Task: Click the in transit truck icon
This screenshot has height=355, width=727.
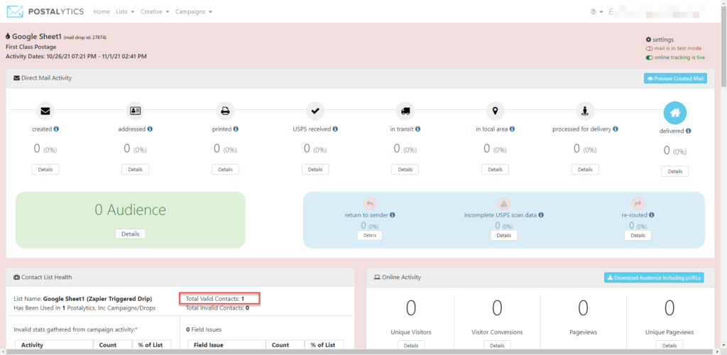Action: click(405, 111)
